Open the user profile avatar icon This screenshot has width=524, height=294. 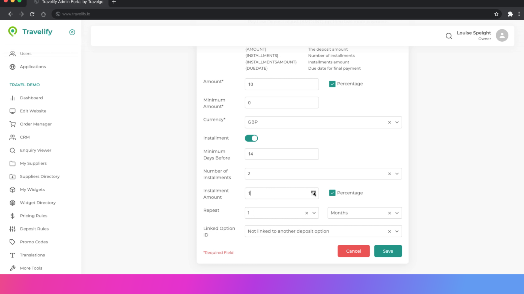coord(502,35)
